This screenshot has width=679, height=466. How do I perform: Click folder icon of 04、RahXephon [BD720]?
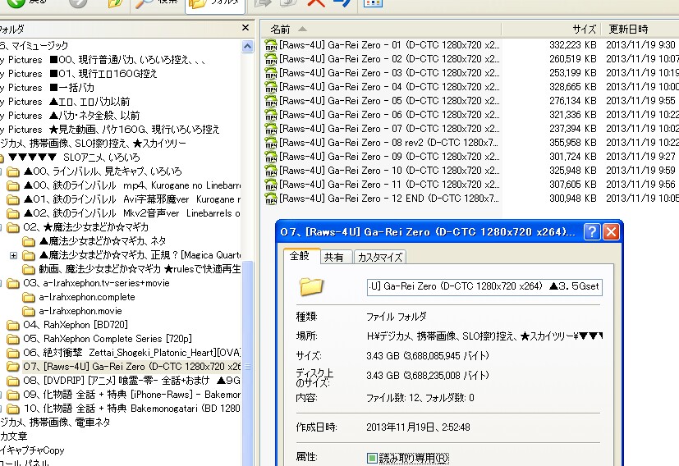click(x=13, y=325)
